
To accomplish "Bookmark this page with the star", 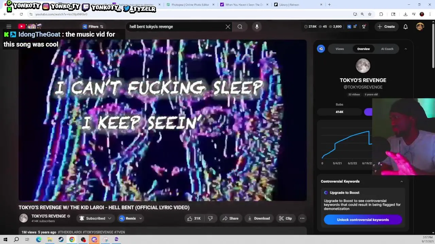I will click(370, 14).
